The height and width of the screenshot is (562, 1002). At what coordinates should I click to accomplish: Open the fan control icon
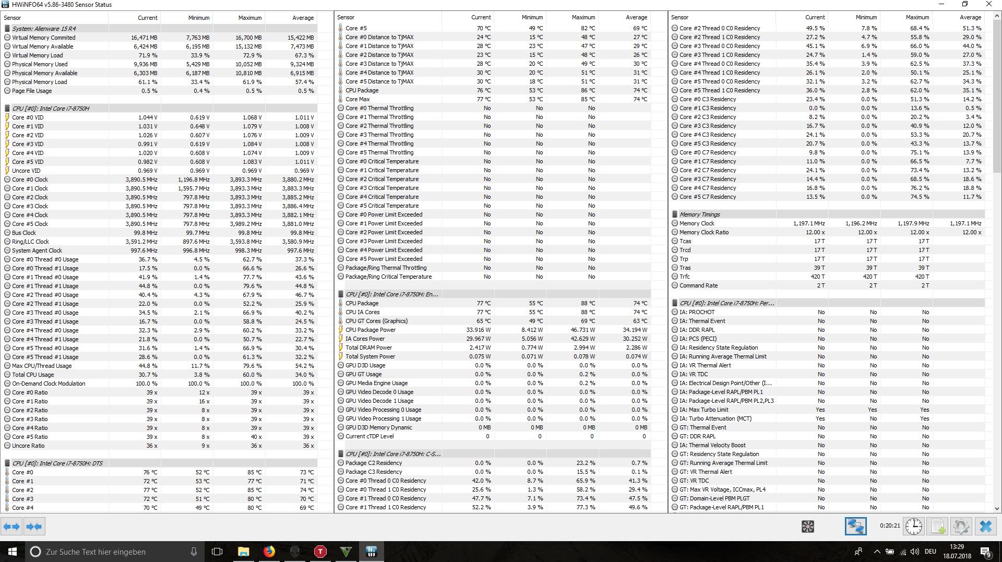coord(807,527)
